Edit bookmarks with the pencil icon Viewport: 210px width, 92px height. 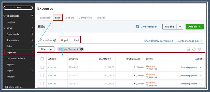[32, 16]
